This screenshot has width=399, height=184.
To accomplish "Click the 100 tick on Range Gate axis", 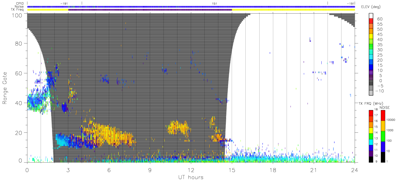I will point(17,15).
